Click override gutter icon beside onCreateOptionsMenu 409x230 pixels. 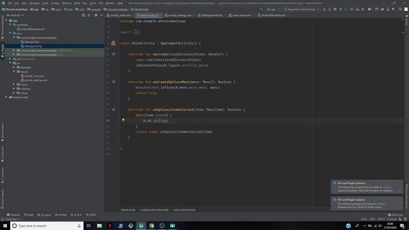coord(114,82)
